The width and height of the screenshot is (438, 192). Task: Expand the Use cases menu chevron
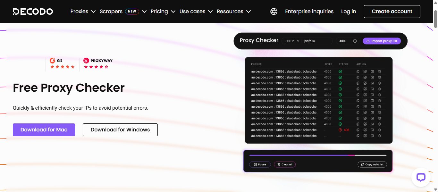click(210, 12)
